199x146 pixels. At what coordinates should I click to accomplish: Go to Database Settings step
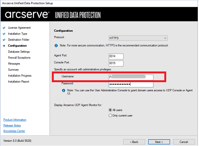pos(19,52)
